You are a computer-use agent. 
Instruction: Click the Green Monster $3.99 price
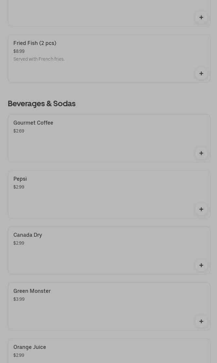point(19,299)
